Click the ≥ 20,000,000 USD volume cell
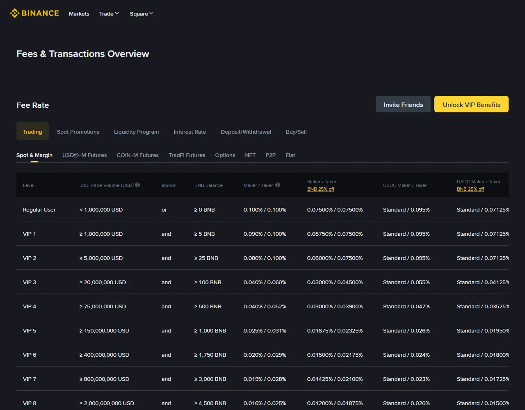The width and height of the screenshot is (525, 410). (x=103, y=282)
